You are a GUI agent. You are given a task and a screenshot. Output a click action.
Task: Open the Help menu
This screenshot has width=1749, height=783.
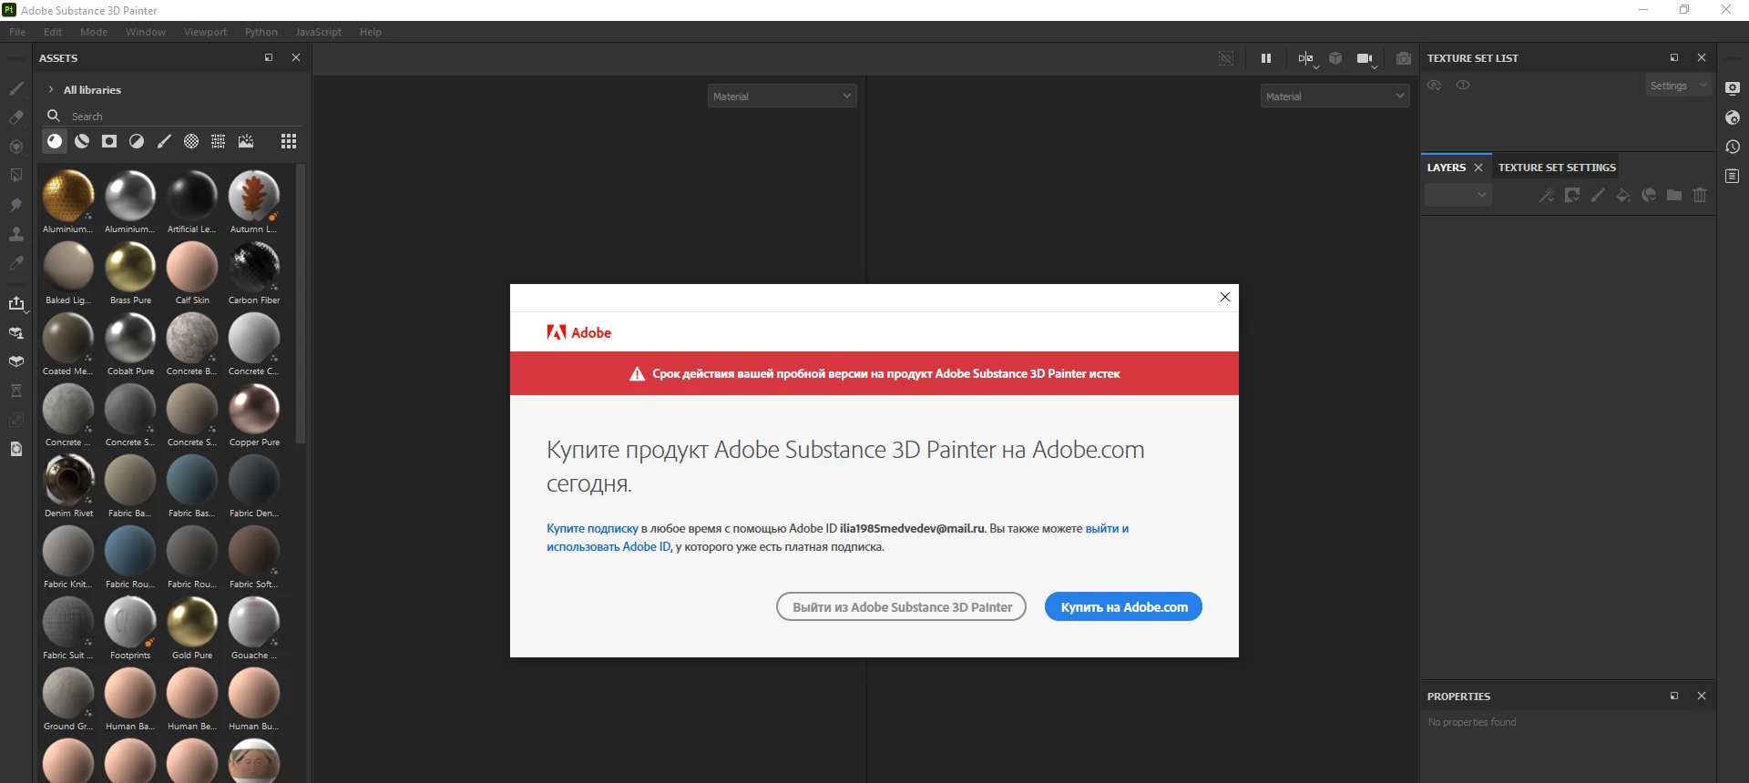point(371,32)
